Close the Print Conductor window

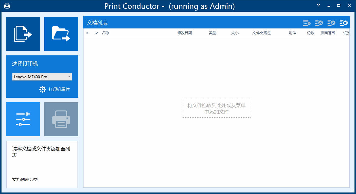pyautogui.click(x=349, y=6)
